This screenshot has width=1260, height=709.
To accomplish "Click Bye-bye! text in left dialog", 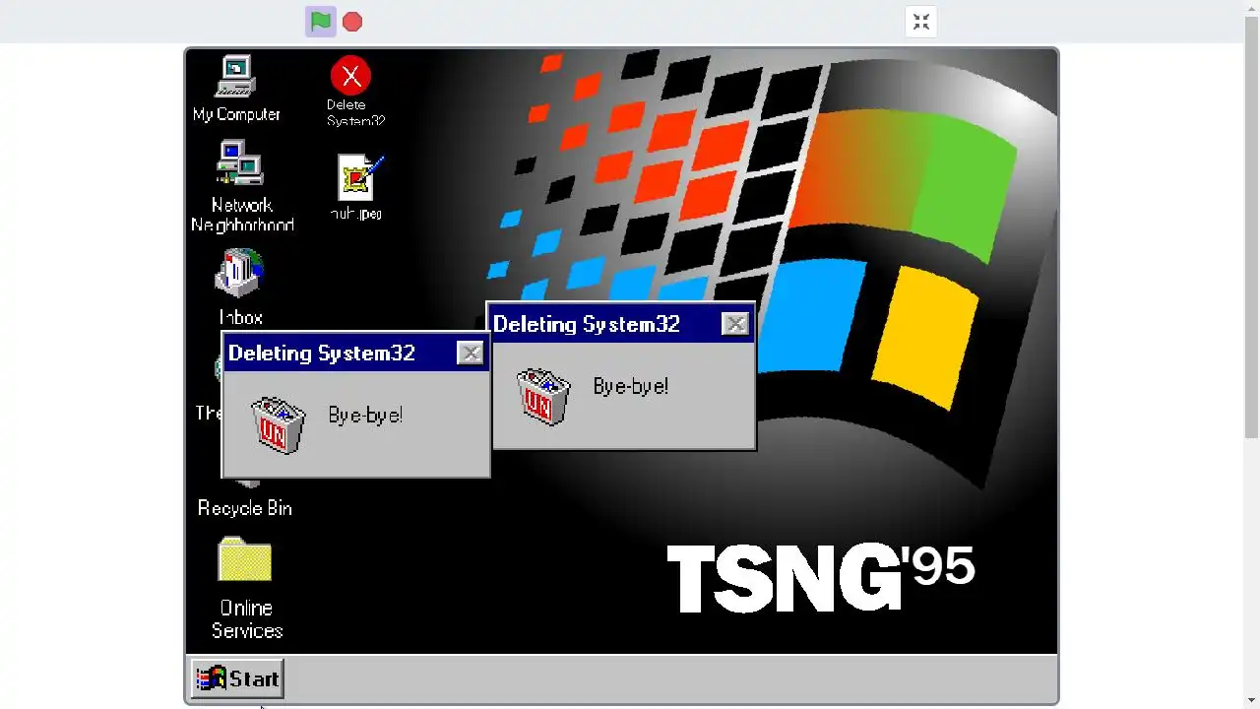I will pos(365,416).
